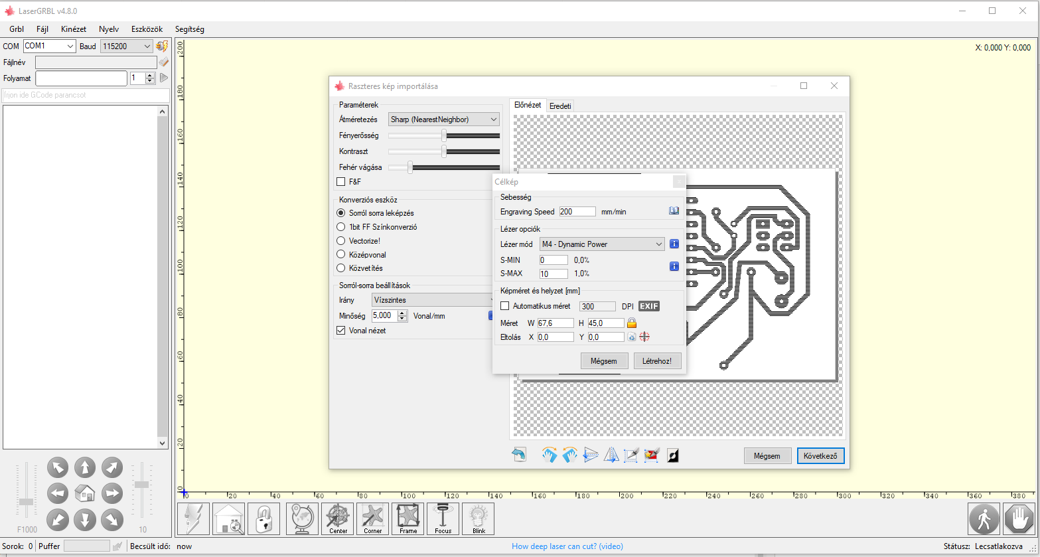Image resolution: width=1040 pixels, height=557 pixels.
Task: Click Mégsem in the Célkép dialog
Action: 604,361
